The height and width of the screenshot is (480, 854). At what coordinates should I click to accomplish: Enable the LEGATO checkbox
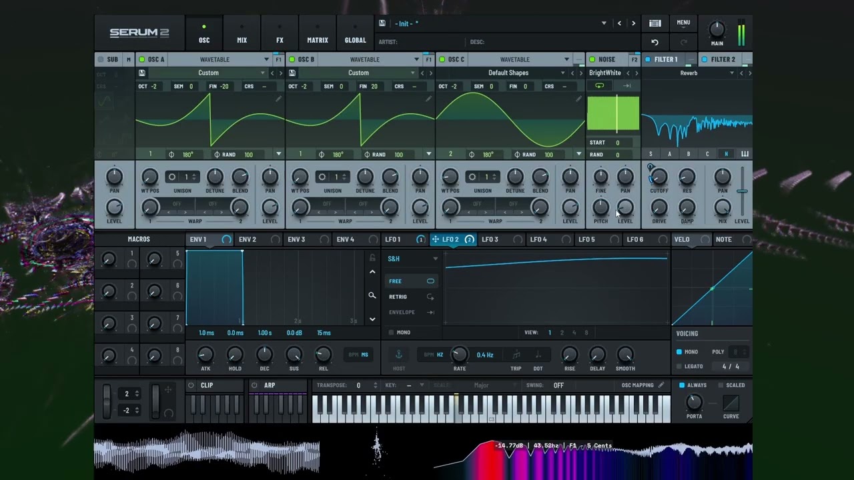click(679, 366)
